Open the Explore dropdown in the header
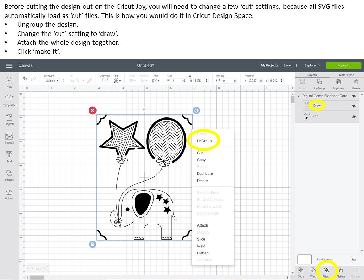 tap(312, 65)
